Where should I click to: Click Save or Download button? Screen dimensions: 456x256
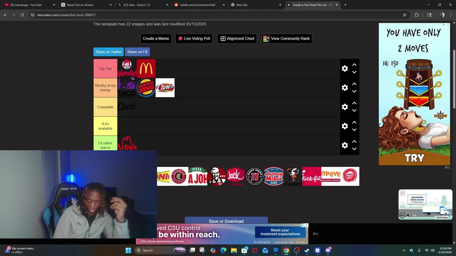(x=226, y=220)
